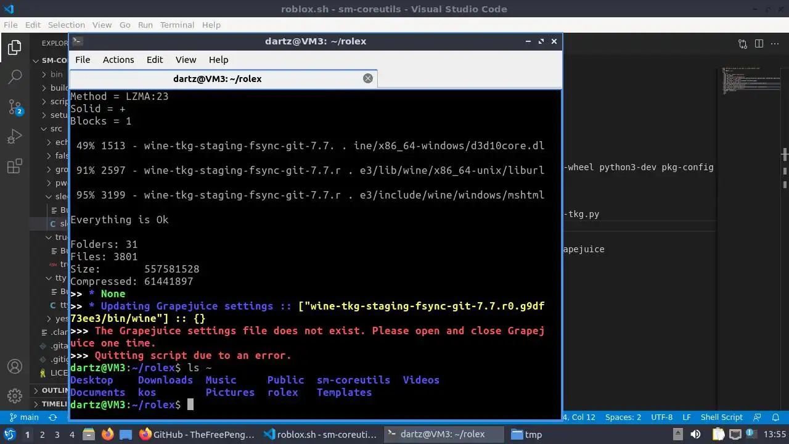Open VS Code Terminal menu
Image resolution: width=789 pixels, height=444 pixels.
177,25
